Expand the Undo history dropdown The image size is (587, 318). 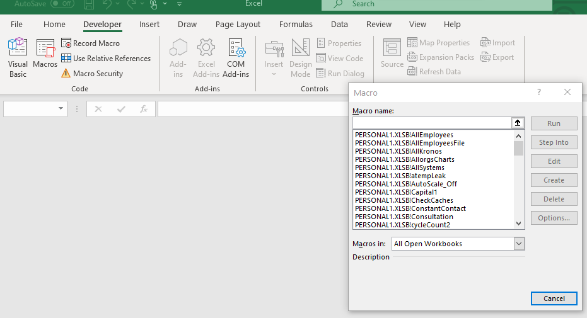(117, 4)
